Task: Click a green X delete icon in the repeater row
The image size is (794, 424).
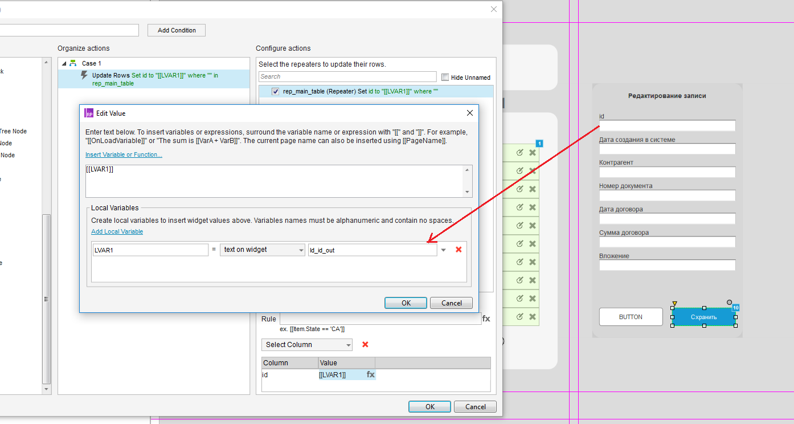Action: pyautogui.click(x=532, y=152)
